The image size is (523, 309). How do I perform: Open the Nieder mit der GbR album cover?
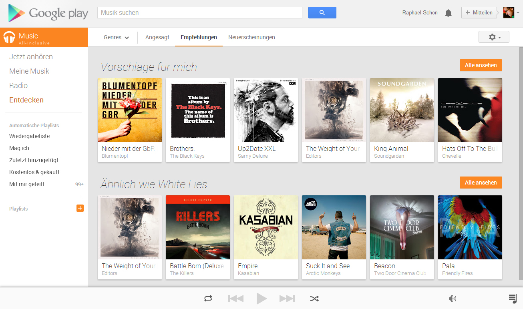coord(130,110)
